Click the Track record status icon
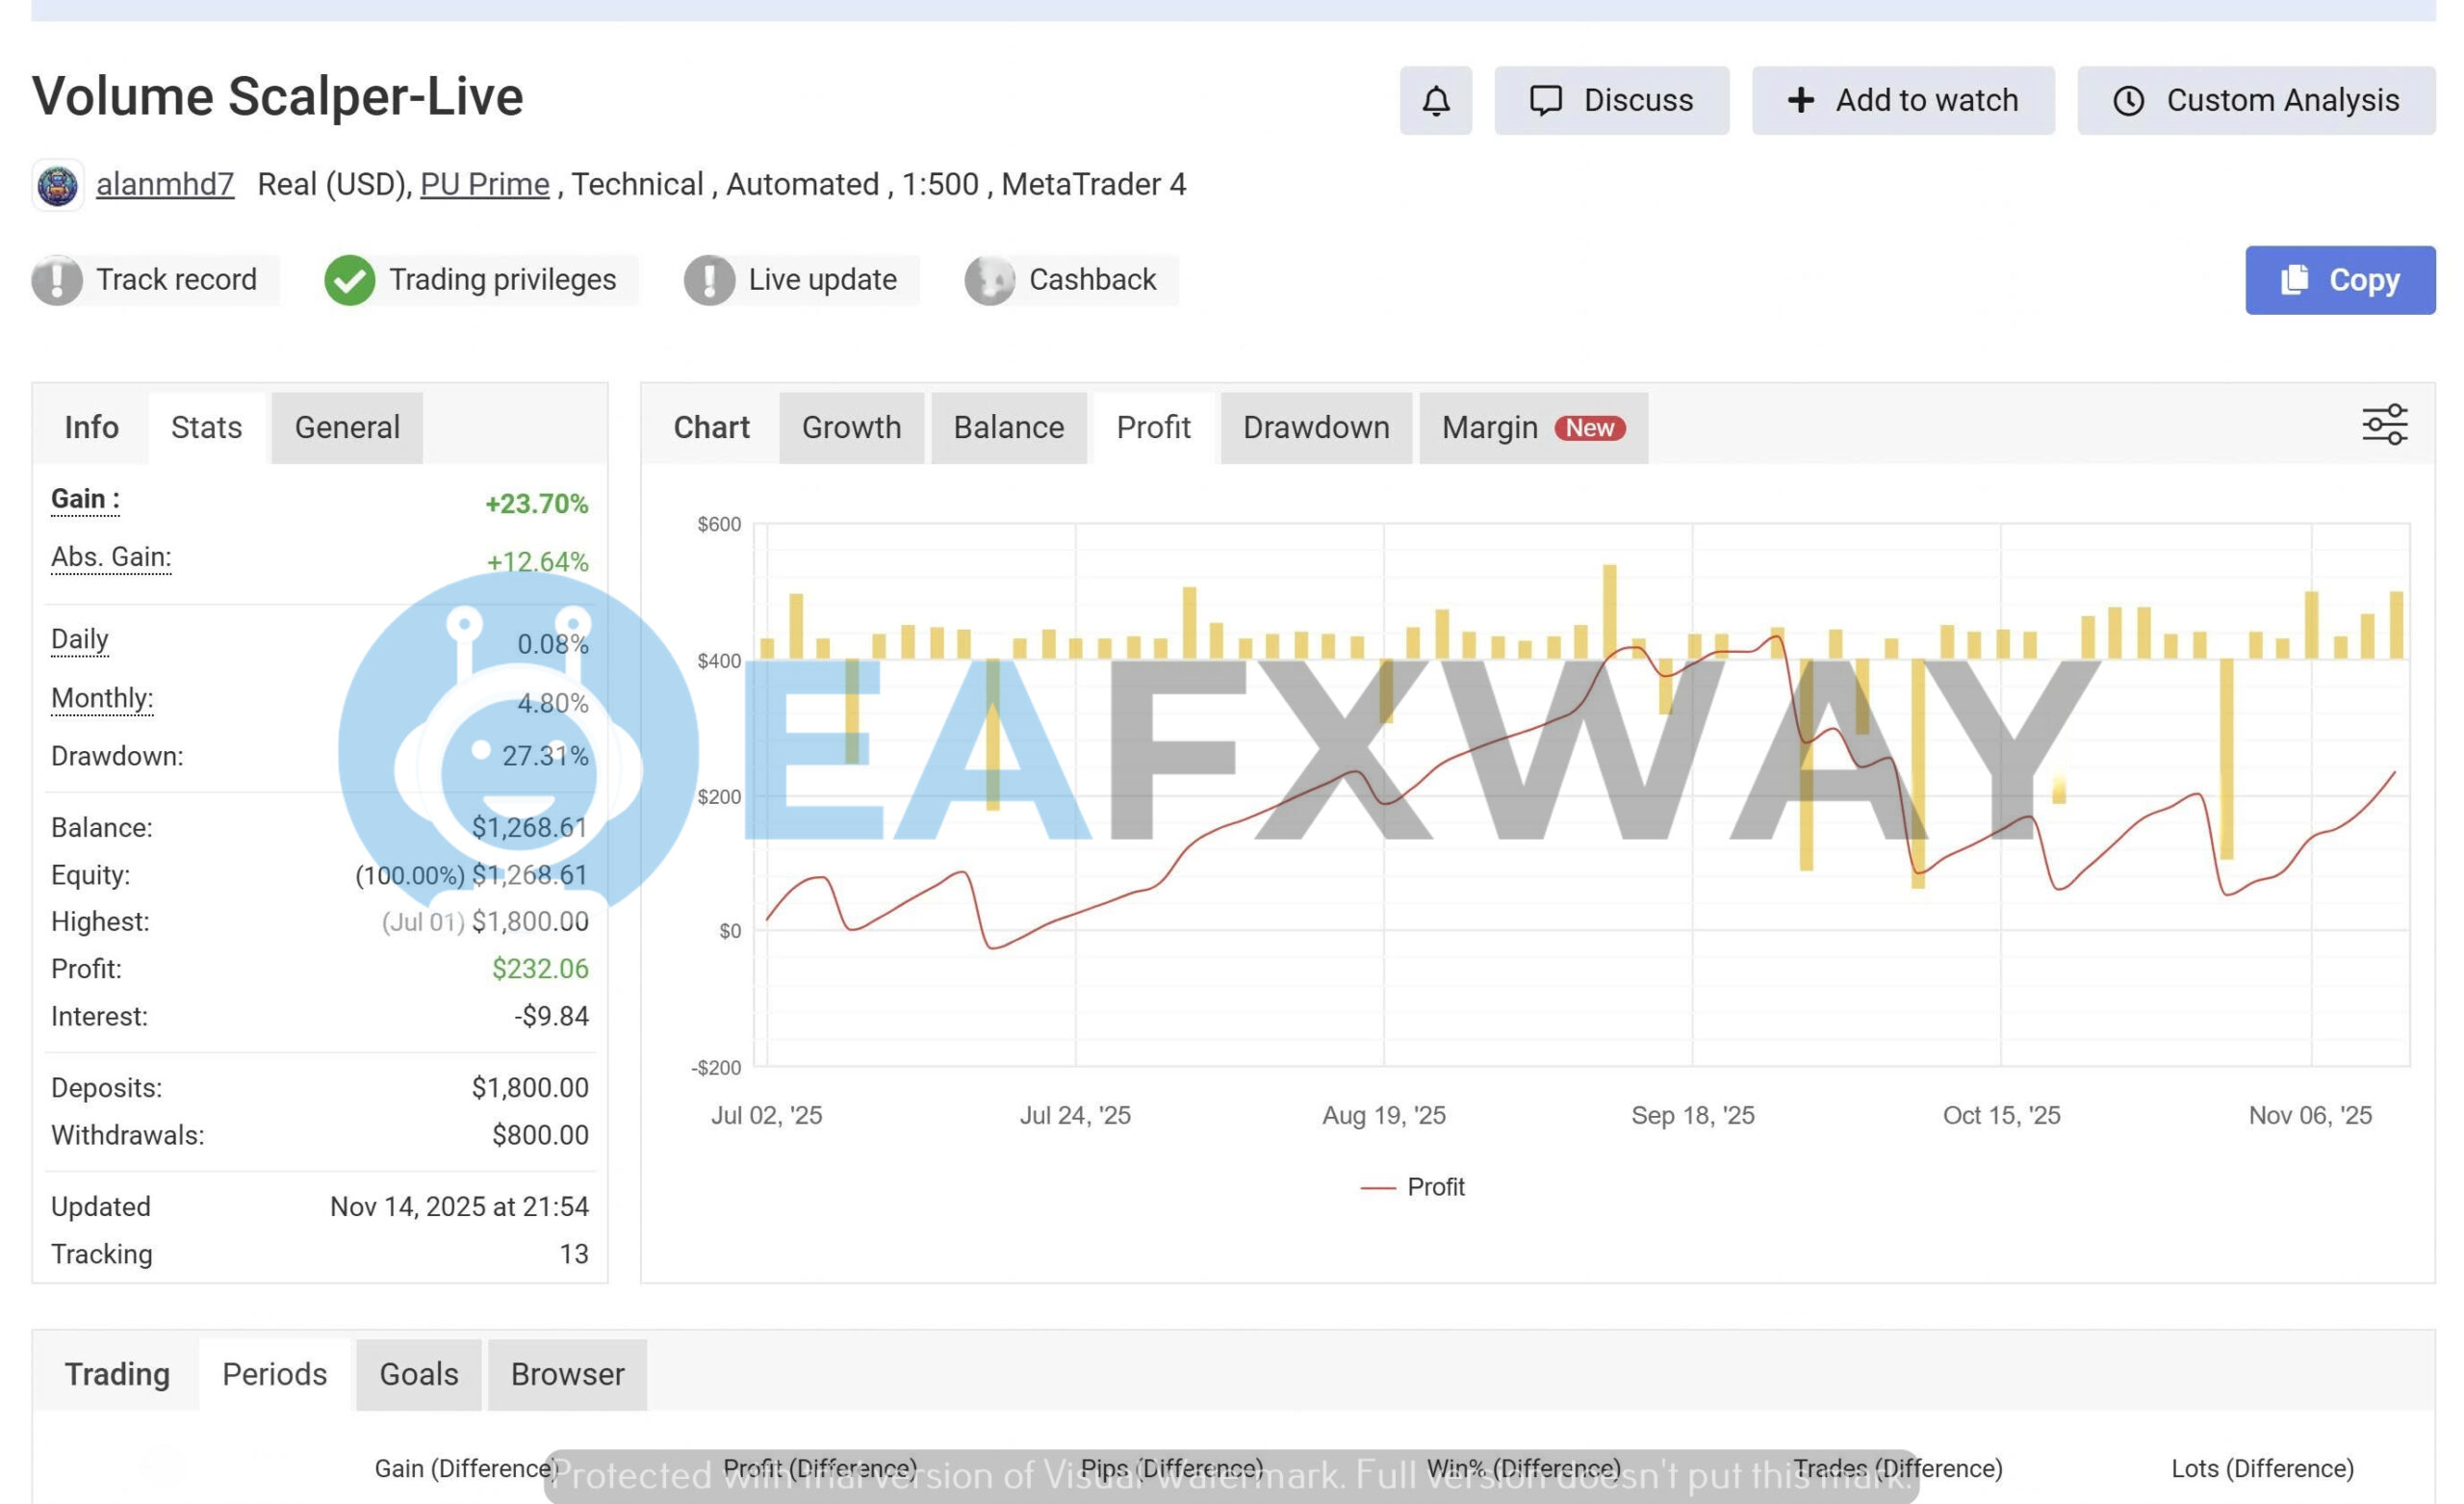The width and height of the screenshot is (2464, 1504). (x=57, y=280)
